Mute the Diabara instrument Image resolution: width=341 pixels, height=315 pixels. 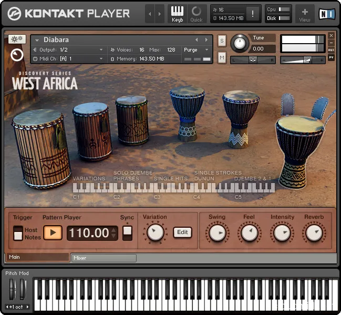click(x=222, y=57)
